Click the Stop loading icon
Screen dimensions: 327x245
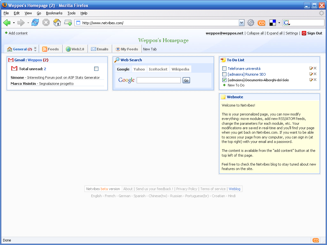pyautogui.click(x=46, y=22)
